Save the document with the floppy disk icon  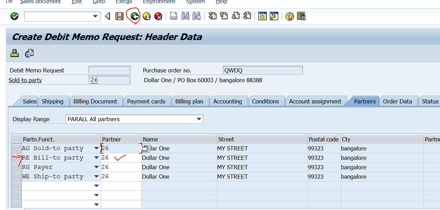click(120, 16)
